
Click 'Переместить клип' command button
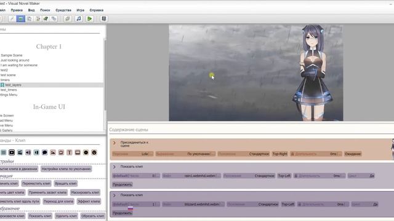pyautogui.click(x=36, y=184)
